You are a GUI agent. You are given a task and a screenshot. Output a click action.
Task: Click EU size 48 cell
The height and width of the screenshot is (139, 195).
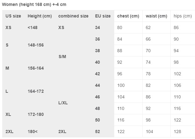98,108
